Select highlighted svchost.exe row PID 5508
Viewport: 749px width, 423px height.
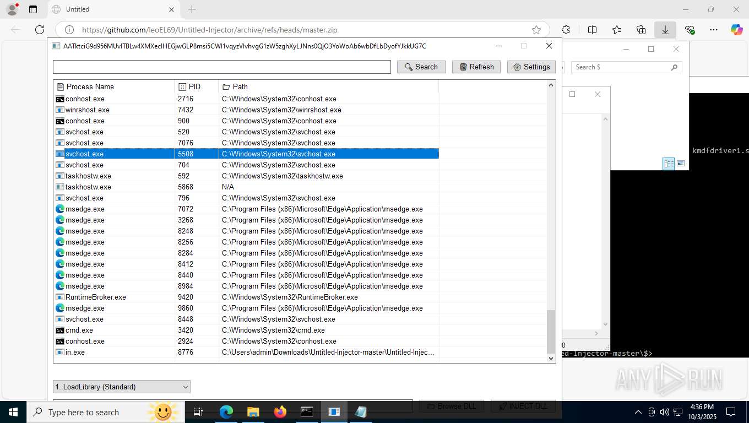pyautogui.click(x=246, y=154)
